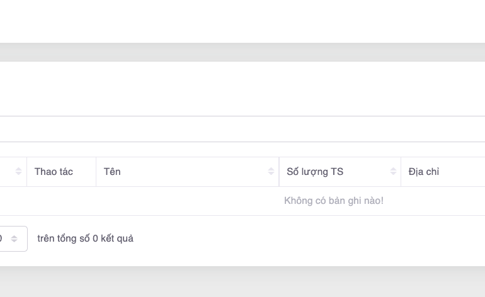This screenshot has height=297, width=485.
Task: Click the Tên column header label
Action: coord(112,172)
